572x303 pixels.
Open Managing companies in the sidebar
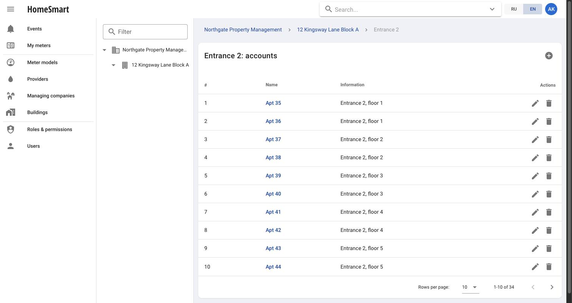pyautogui.click(x=48, y=96)
